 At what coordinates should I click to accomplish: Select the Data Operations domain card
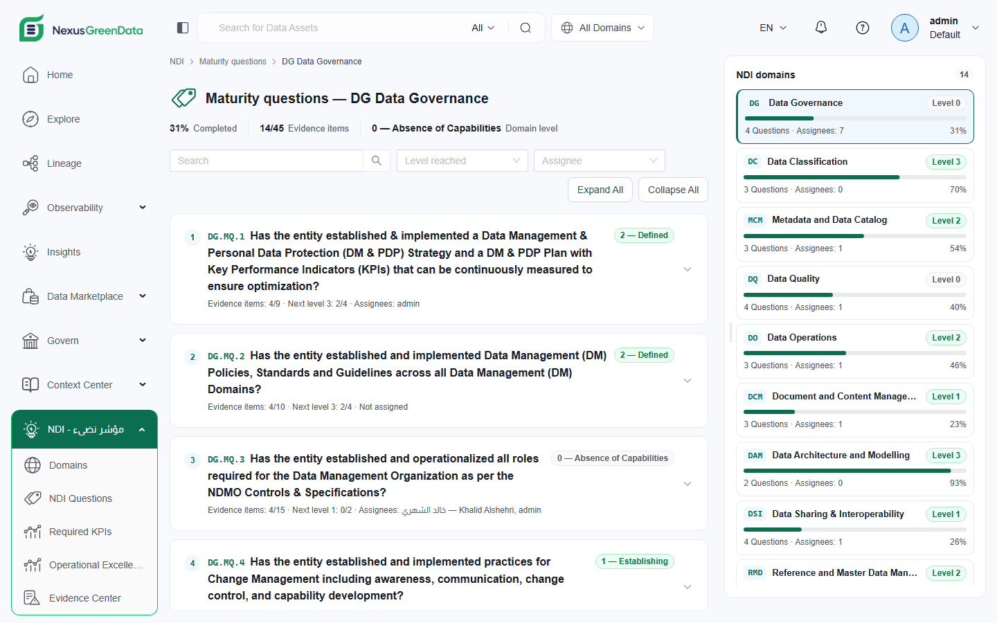point(855,351)
